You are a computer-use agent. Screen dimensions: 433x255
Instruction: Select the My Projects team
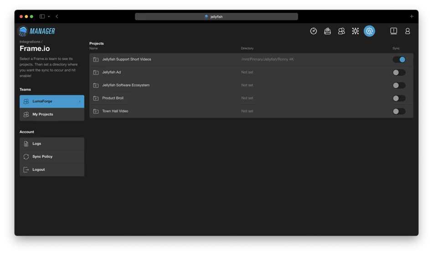pyautogui.click(x=52, y=114)
